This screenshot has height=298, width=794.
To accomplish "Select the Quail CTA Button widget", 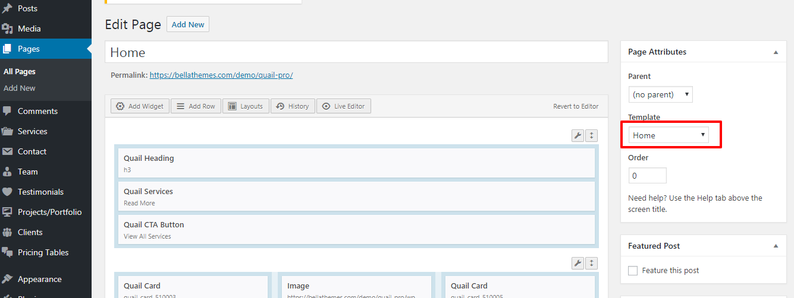I will click(x=356, y=230).
